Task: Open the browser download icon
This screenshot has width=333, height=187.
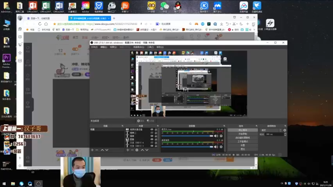Action: click(221, 24)
